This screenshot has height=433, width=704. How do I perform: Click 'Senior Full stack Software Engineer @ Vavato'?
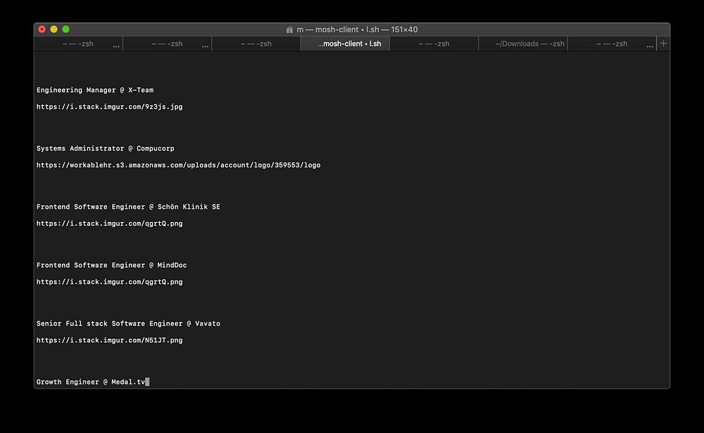point(128,323)
